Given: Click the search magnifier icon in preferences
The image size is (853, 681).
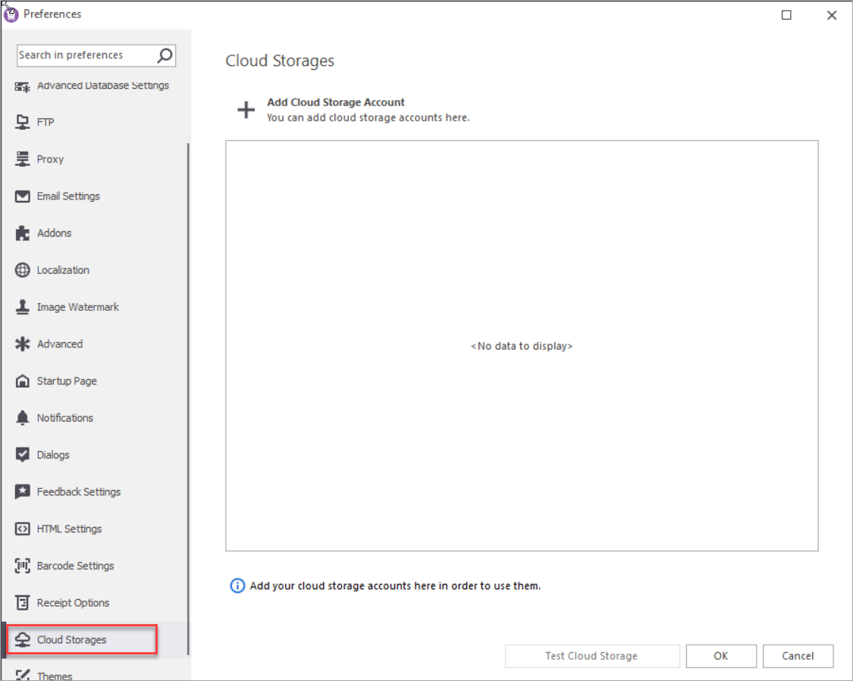Looking at the screenshot, I should pos(165,55).
